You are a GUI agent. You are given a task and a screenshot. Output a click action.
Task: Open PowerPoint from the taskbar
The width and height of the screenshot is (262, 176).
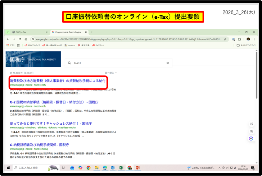(x=137, y=168)
